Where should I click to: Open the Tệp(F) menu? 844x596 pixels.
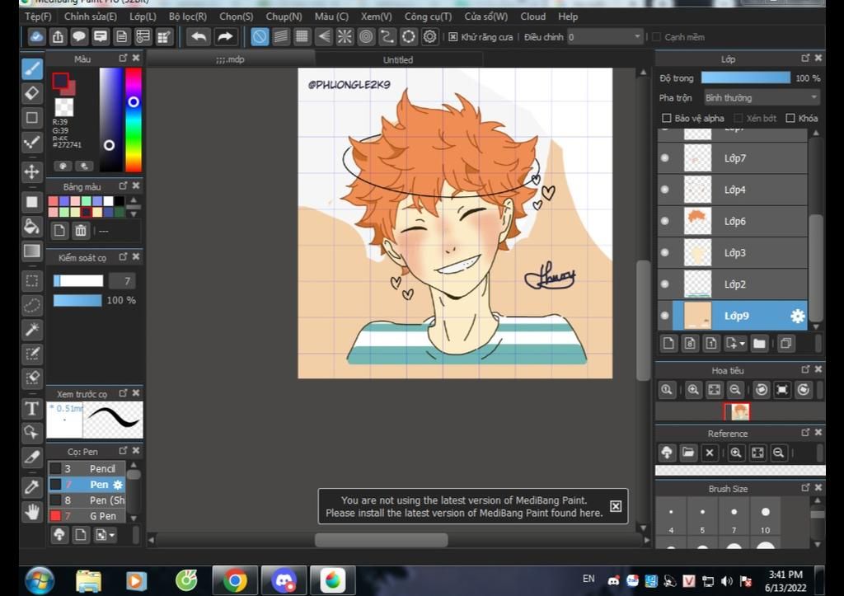38,16
